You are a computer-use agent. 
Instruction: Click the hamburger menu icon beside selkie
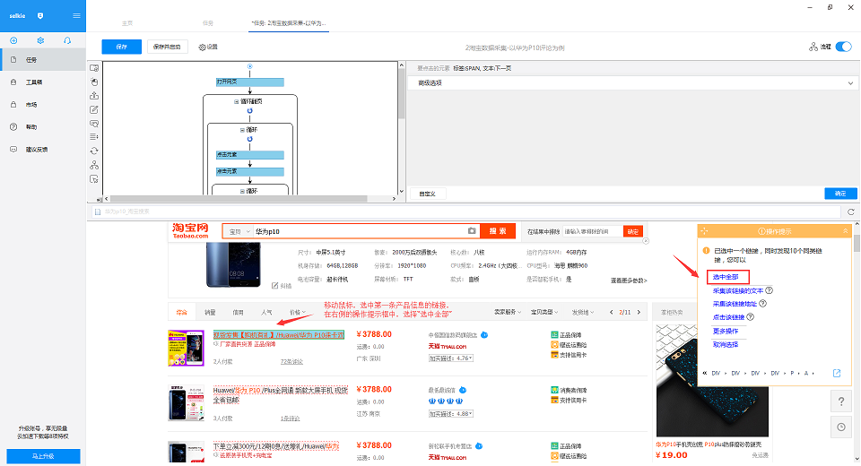pyautogui.click(x=76, y=15)
